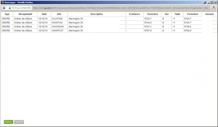218x127 pixels.
Task: Click the Amount column header
Action: point(209,14)
